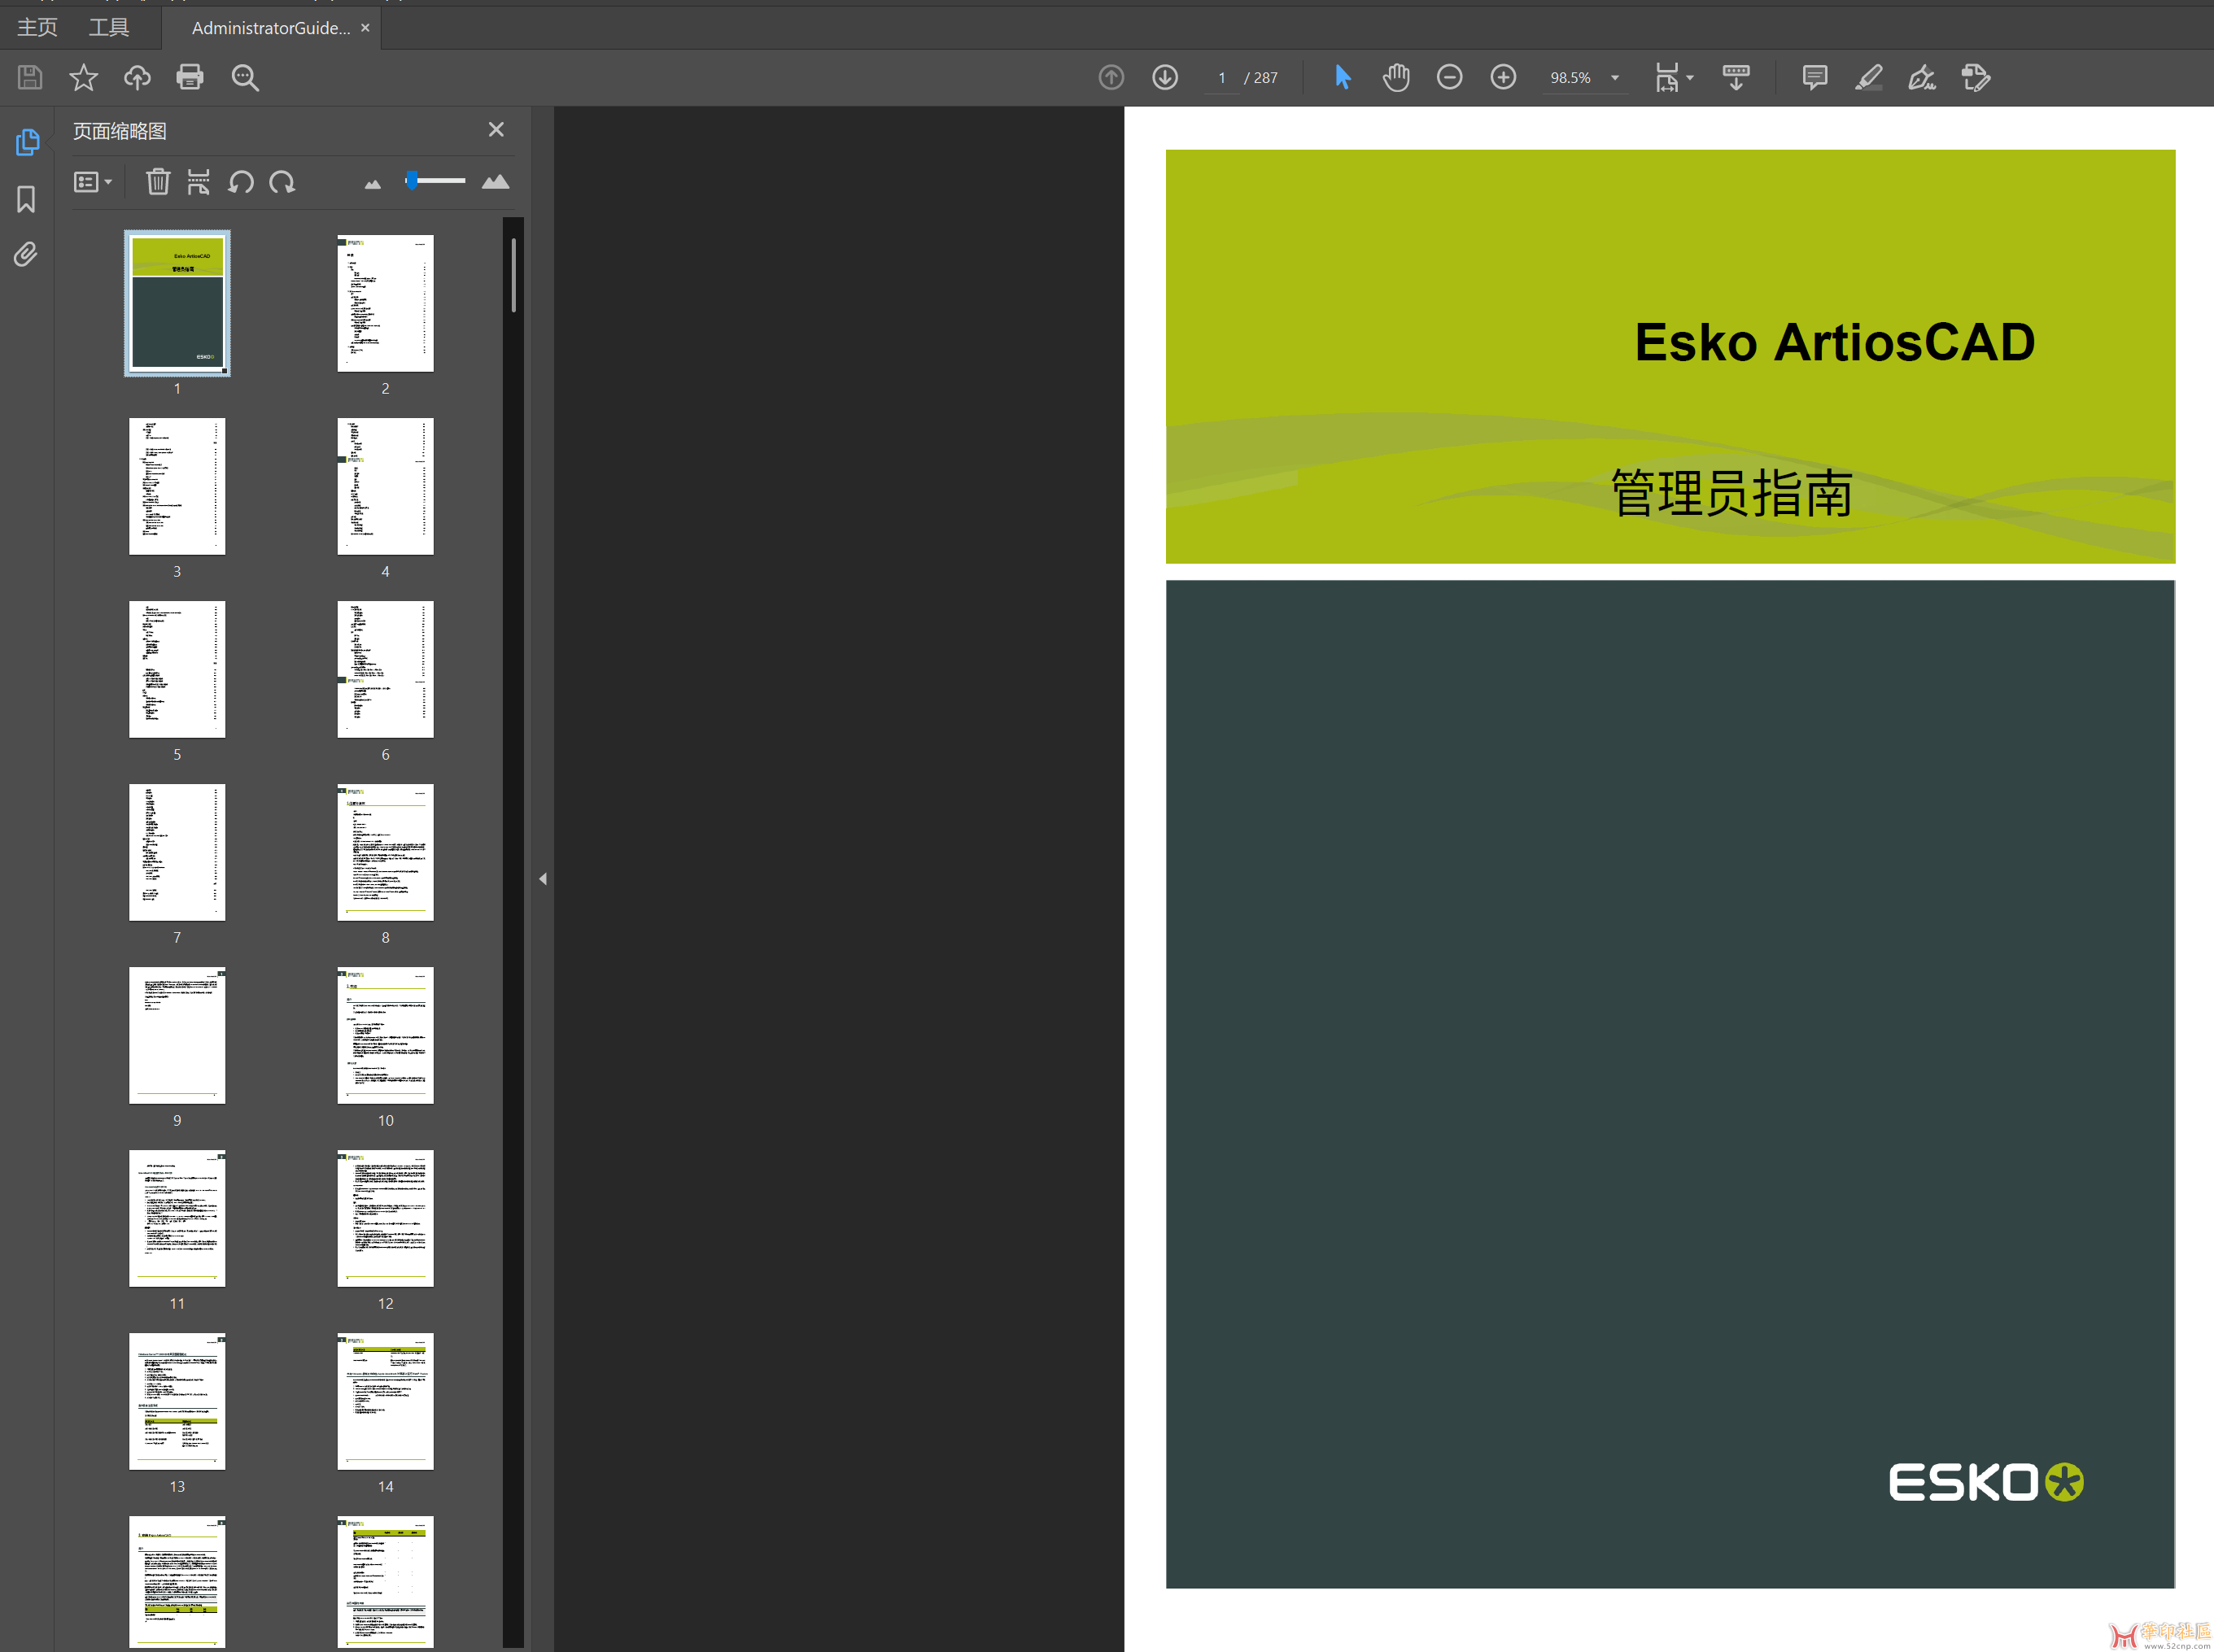Zoom out with minus circle icon
The height and width of the screenshot is (1652, 2214).
tap(1450, 77)
